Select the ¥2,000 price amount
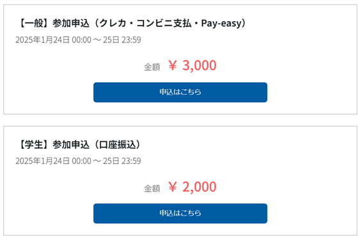Viewport: 363px width, 240px height. click(x=192, y=187)
